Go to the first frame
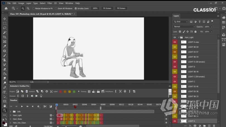226x127 pixels. (11, 106)
